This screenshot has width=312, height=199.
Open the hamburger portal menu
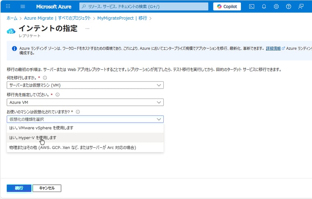(x=23, y=7)
